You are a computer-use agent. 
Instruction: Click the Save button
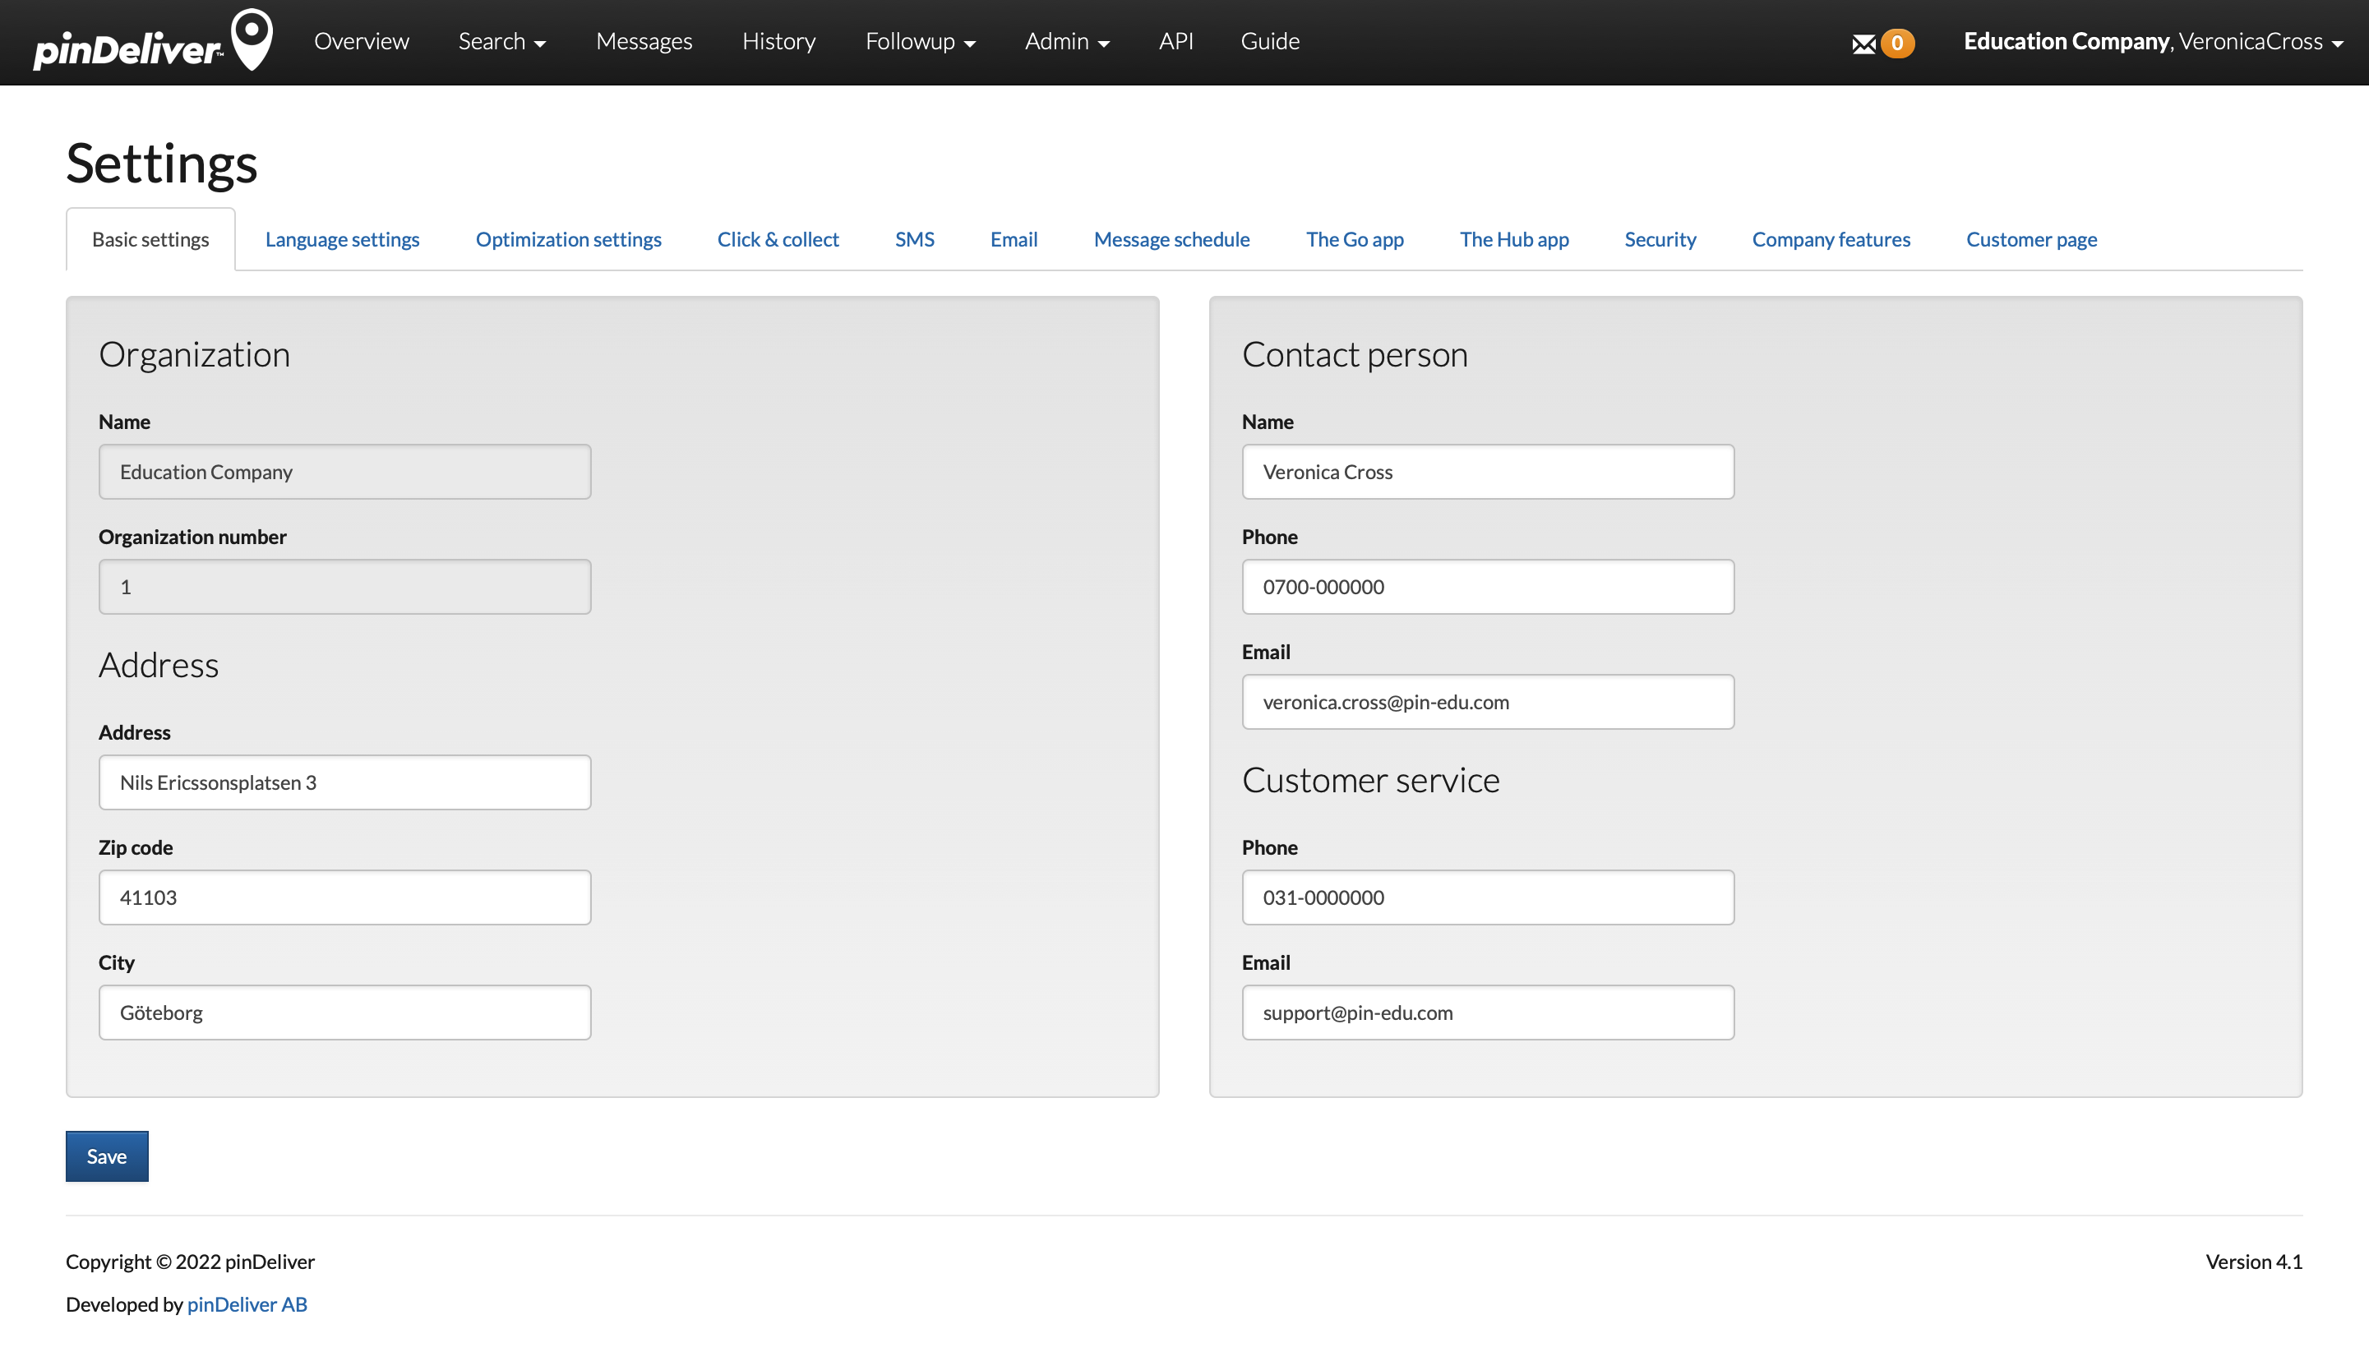107,1156
